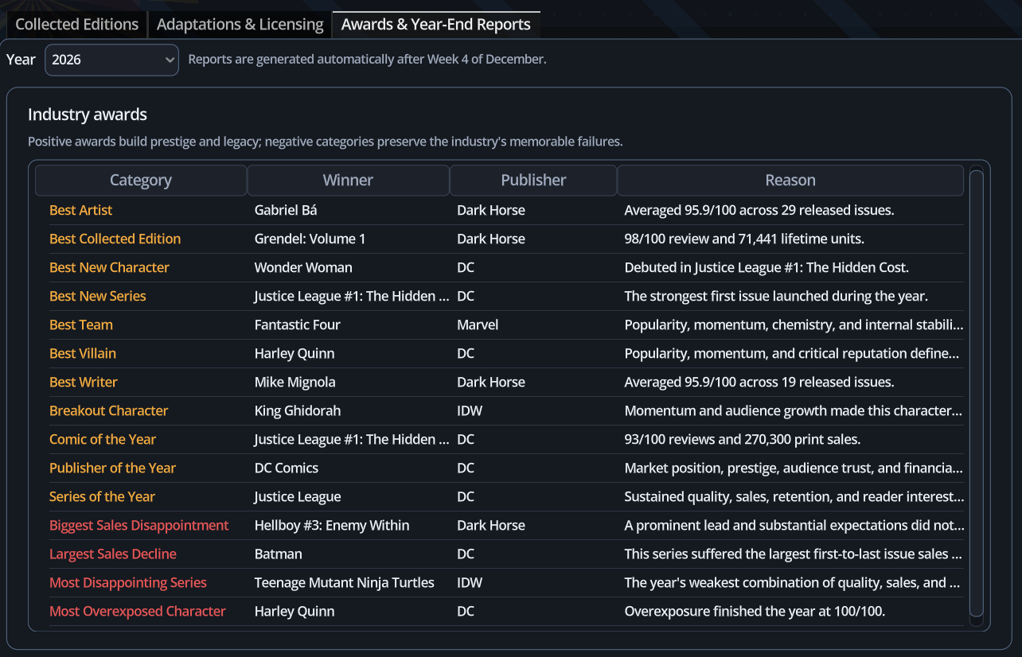Open the Collected Editions tab
Image resolution: width=1022 pixels, height=657 pixels.
point(77,25)
